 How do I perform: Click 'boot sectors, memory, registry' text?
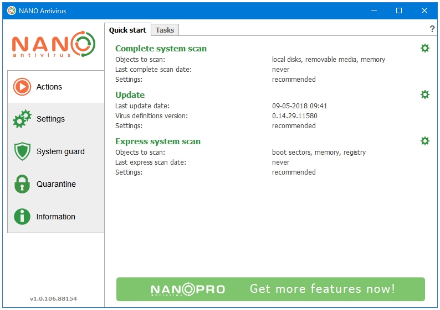tap(319, 153)
